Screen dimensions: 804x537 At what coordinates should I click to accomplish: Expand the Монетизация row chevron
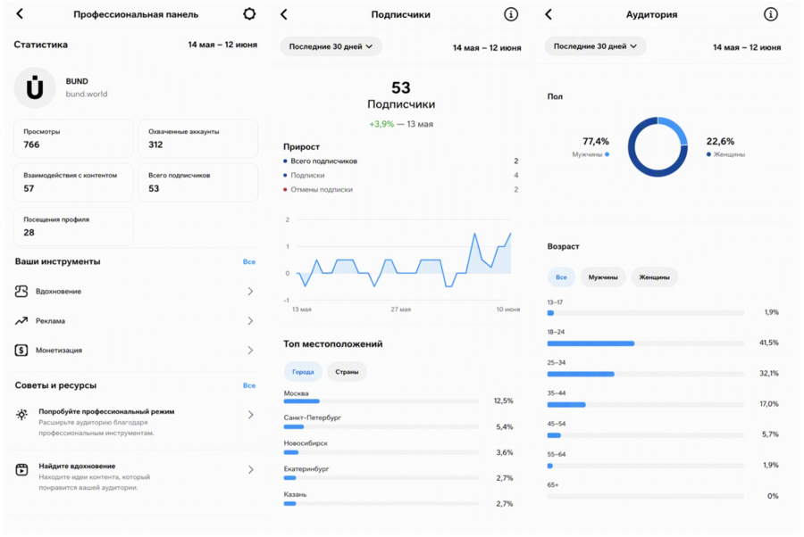click(250, 351)
